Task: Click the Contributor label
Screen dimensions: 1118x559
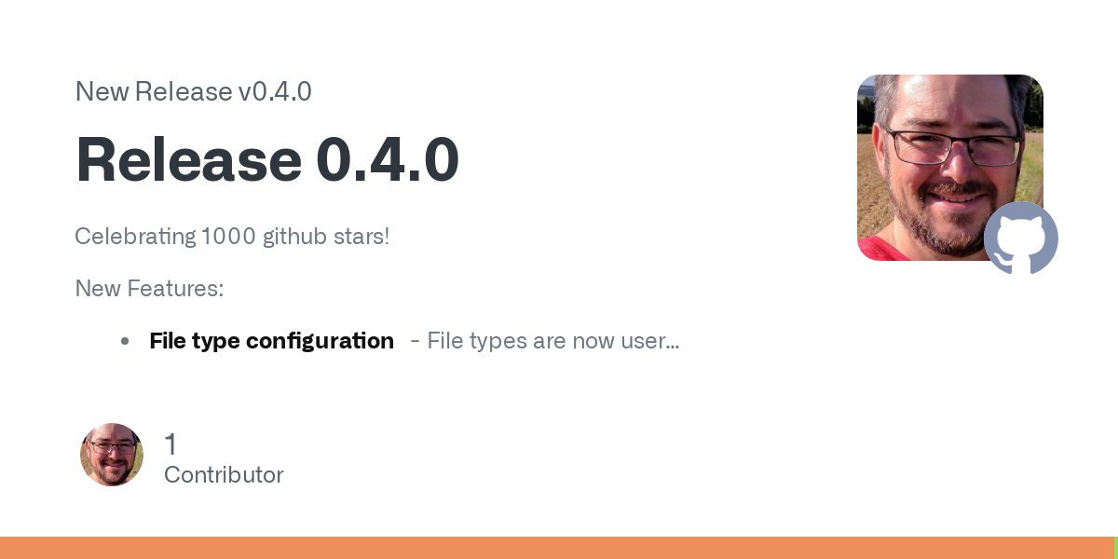Action: click(x=224, y=475)
